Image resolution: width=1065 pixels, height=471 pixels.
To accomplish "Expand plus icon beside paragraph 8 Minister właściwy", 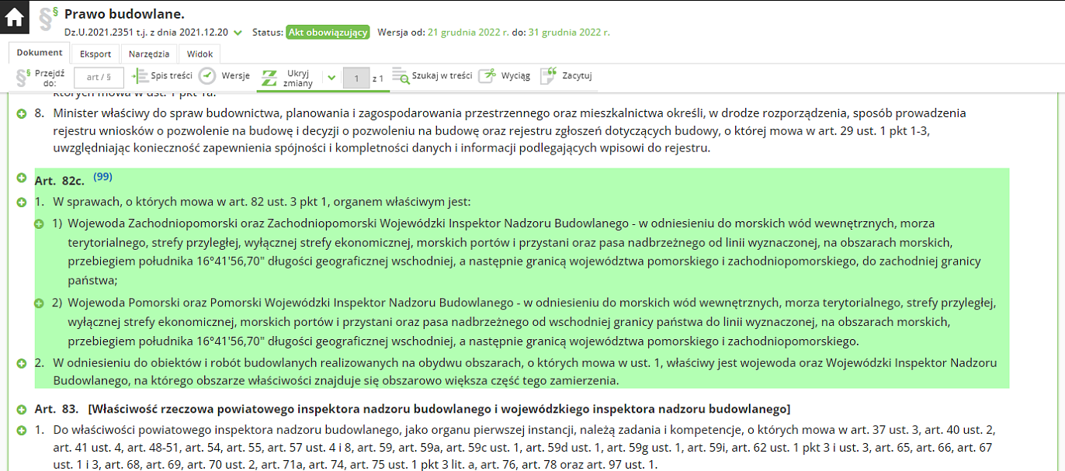I will click(x=22, y=114).
